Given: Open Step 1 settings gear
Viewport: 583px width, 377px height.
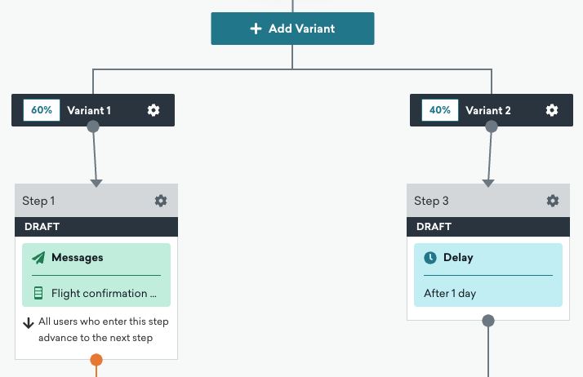Looking at the screenshot, I should coord(161,201).
